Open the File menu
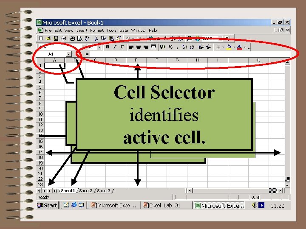This screenshot has width=306, height=229. 48,31
